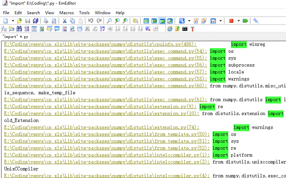Click the Undo arrow icon

90,21
